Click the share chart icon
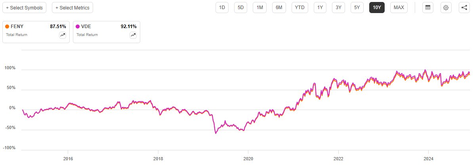 coord(464,8)
